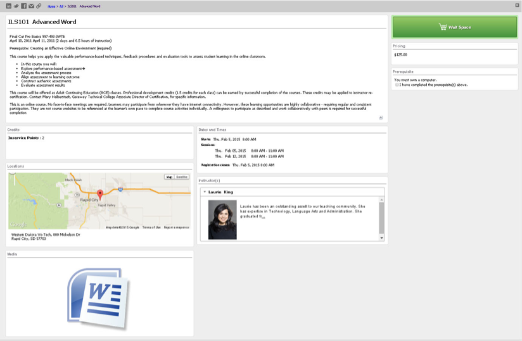The width and height of the screenshot is (522, 341).
Task: Open the map Terms of Use link
Action: [151, 227]
